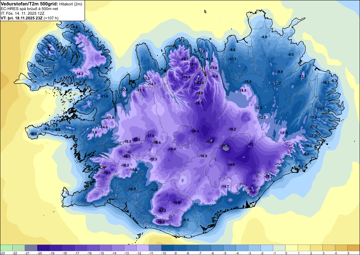Click the -10.1 temperature value on the east coast
Screen dimensions: 360x255
click(308, 146)
